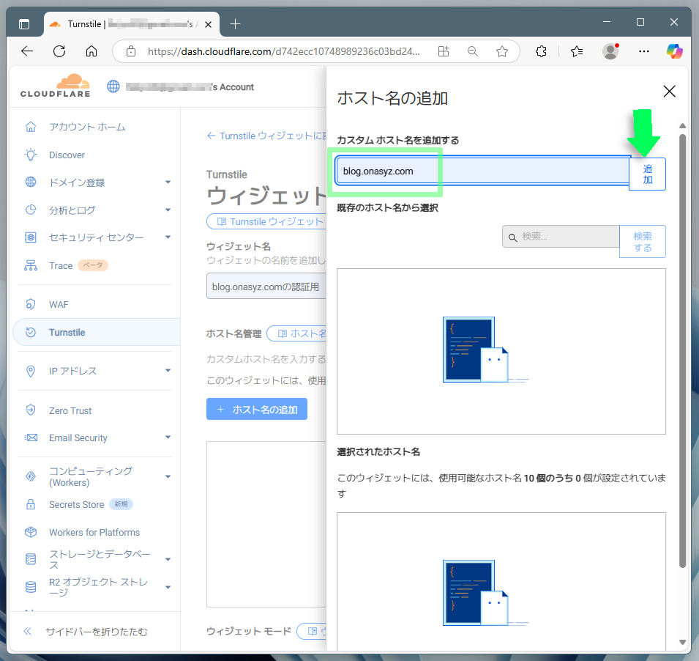Open the browser profile avatar
This screenshot has width=699, height=661.
pos(610,51)
